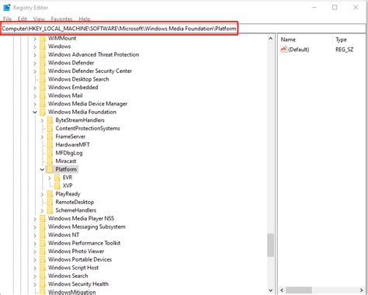Select the Windows Defender folder icon
The width and height of the screenshot is (368, 295).
(x=43, y=63)
